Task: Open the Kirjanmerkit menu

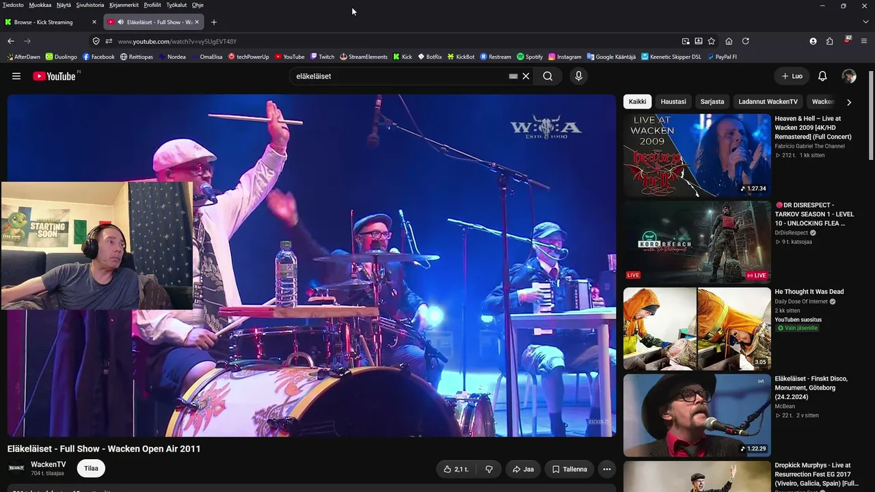Action: (124, 5)
